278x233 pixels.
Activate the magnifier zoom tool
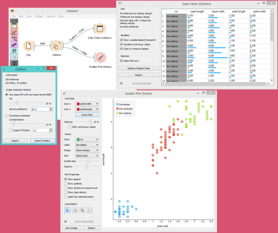82,210
